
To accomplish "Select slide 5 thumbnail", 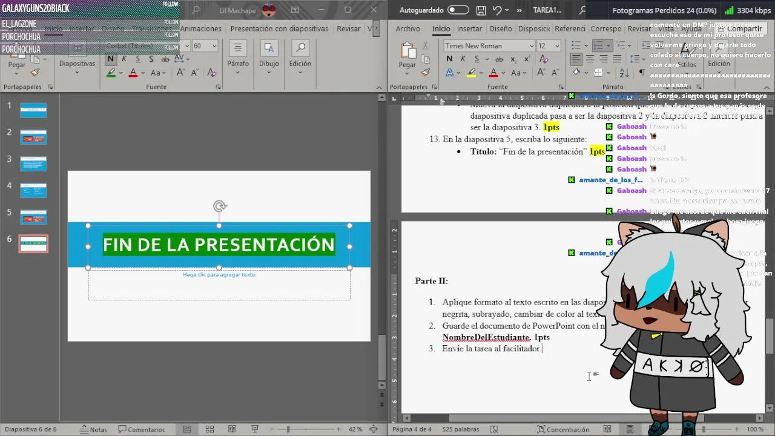I will [33, 217].
